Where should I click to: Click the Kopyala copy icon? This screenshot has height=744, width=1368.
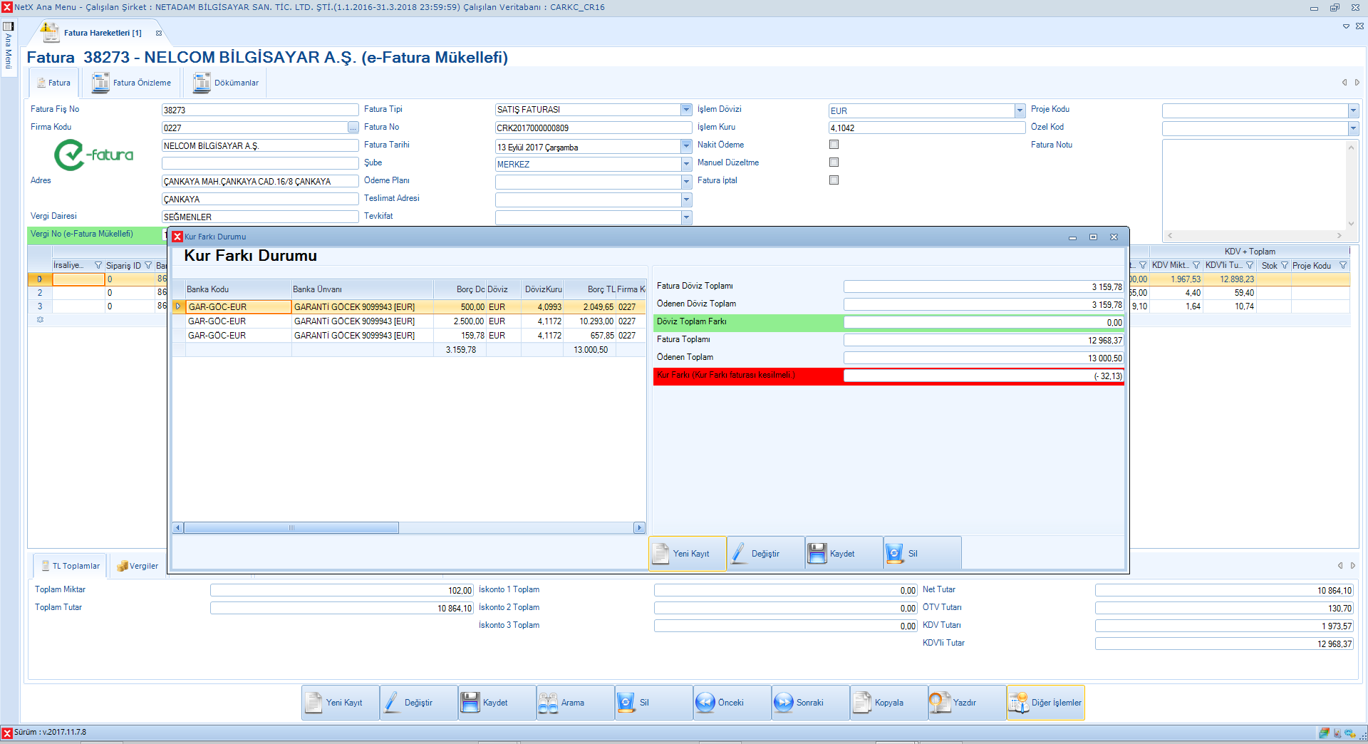[x=862, y=703]
